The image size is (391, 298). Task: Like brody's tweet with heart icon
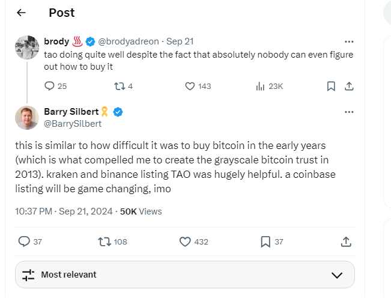[x=190, y=86]
